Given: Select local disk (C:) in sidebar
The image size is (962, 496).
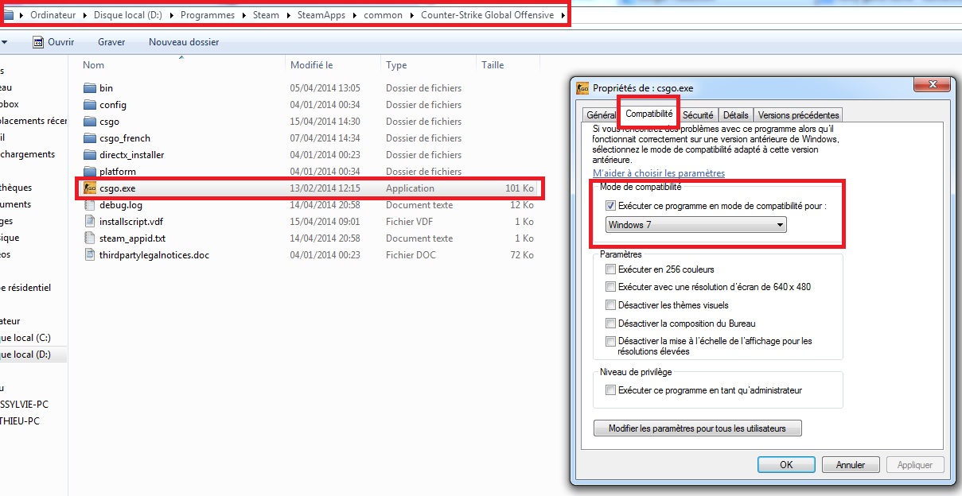Looking at the screenshot, I should (x=25, y=338).
